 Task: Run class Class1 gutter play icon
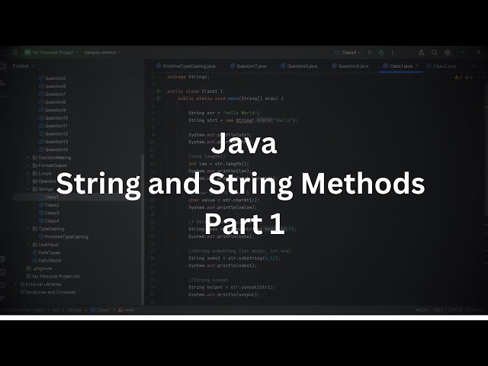pos(159,91)
